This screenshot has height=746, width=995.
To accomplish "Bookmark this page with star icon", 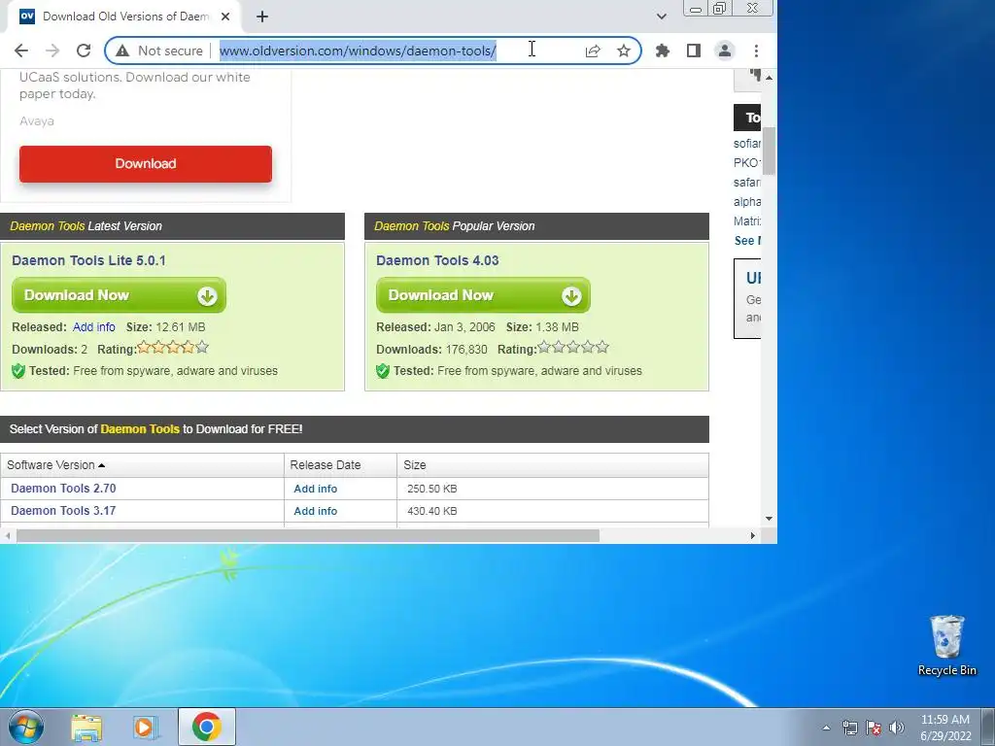I will [x=624, y=51].
